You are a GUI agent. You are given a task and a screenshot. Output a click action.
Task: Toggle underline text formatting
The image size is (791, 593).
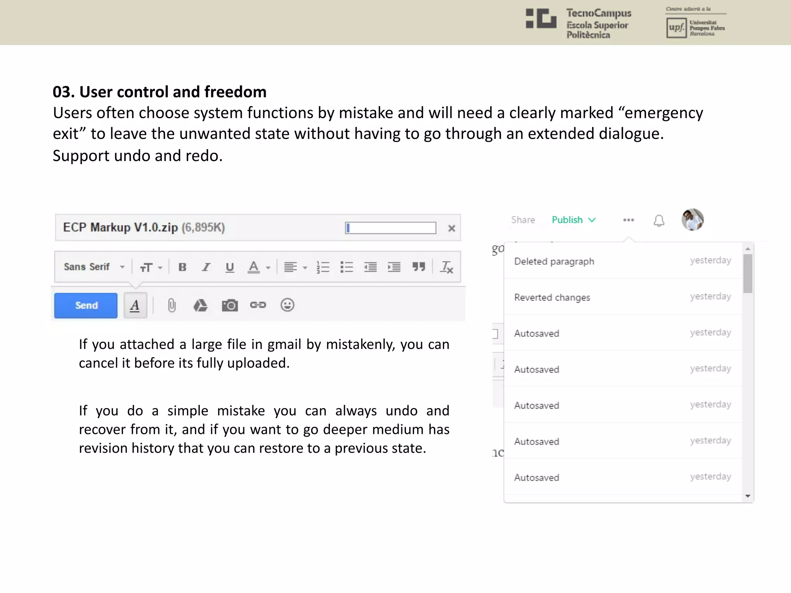coord(230,267)
